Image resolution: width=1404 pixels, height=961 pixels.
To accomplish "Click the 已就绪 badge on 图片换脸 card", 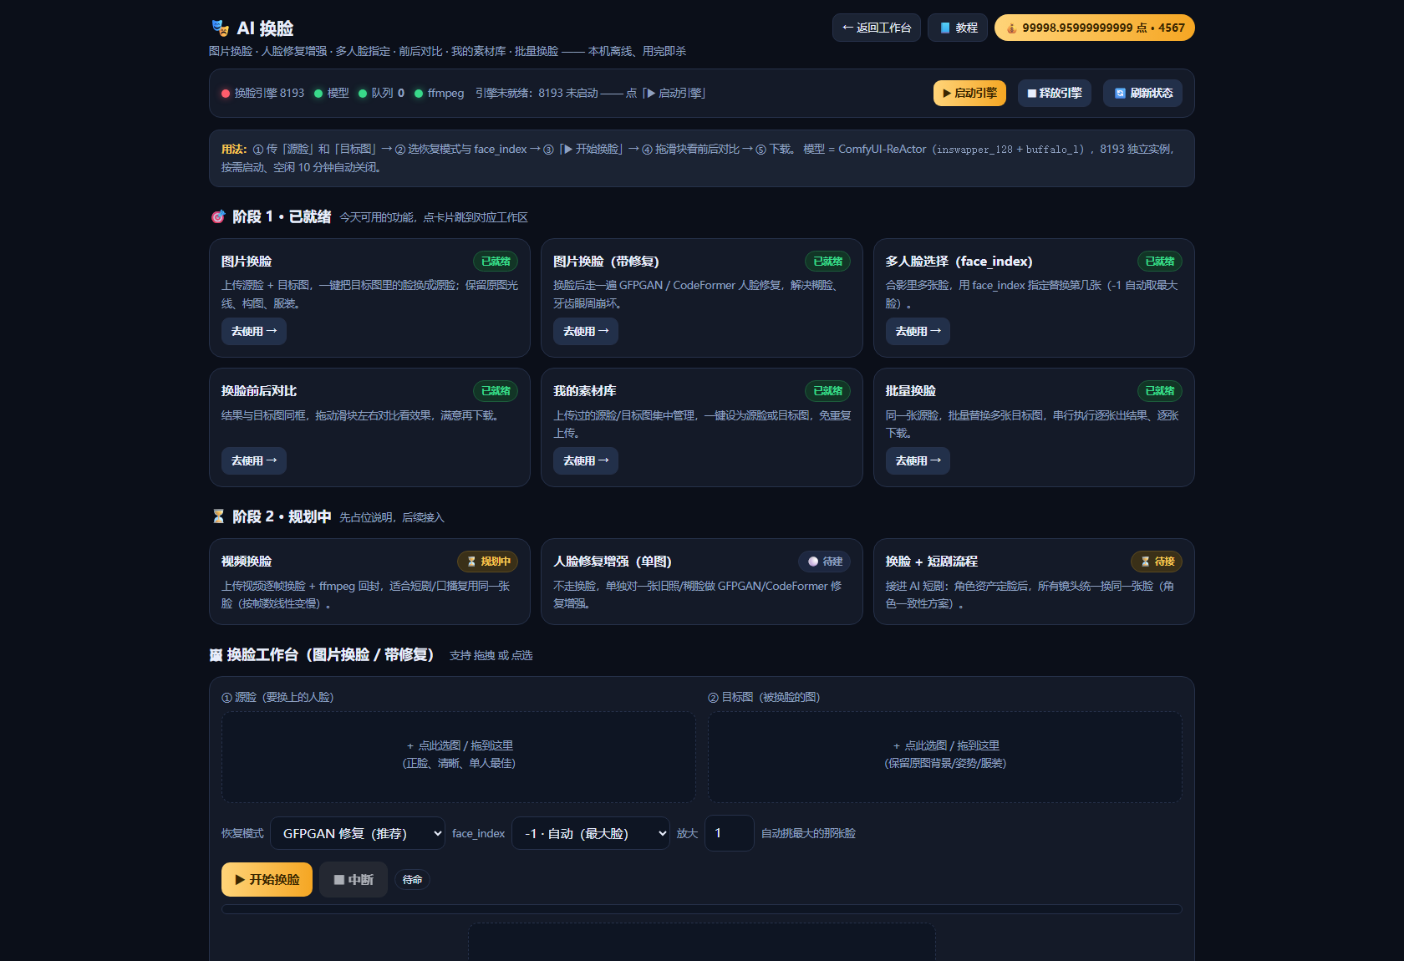I will (x=496, y=262).
